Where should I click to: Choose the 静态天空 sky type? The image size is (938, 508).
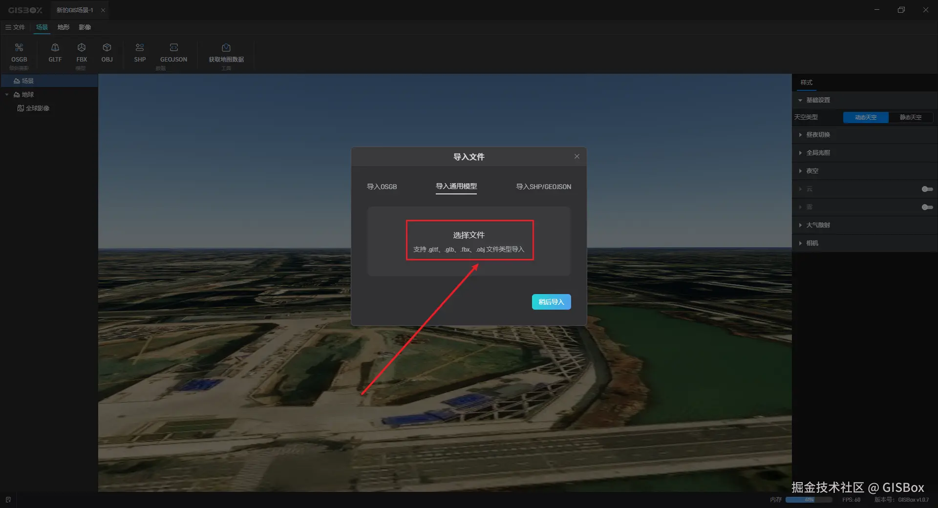pyautogui.click(x=911, y=117)
